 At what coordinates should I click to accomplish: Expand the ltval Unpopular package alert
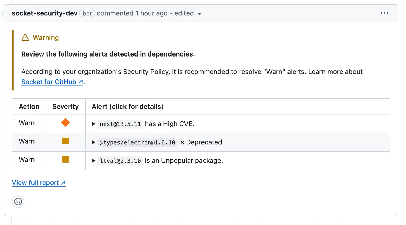click(x=93, y=161)
